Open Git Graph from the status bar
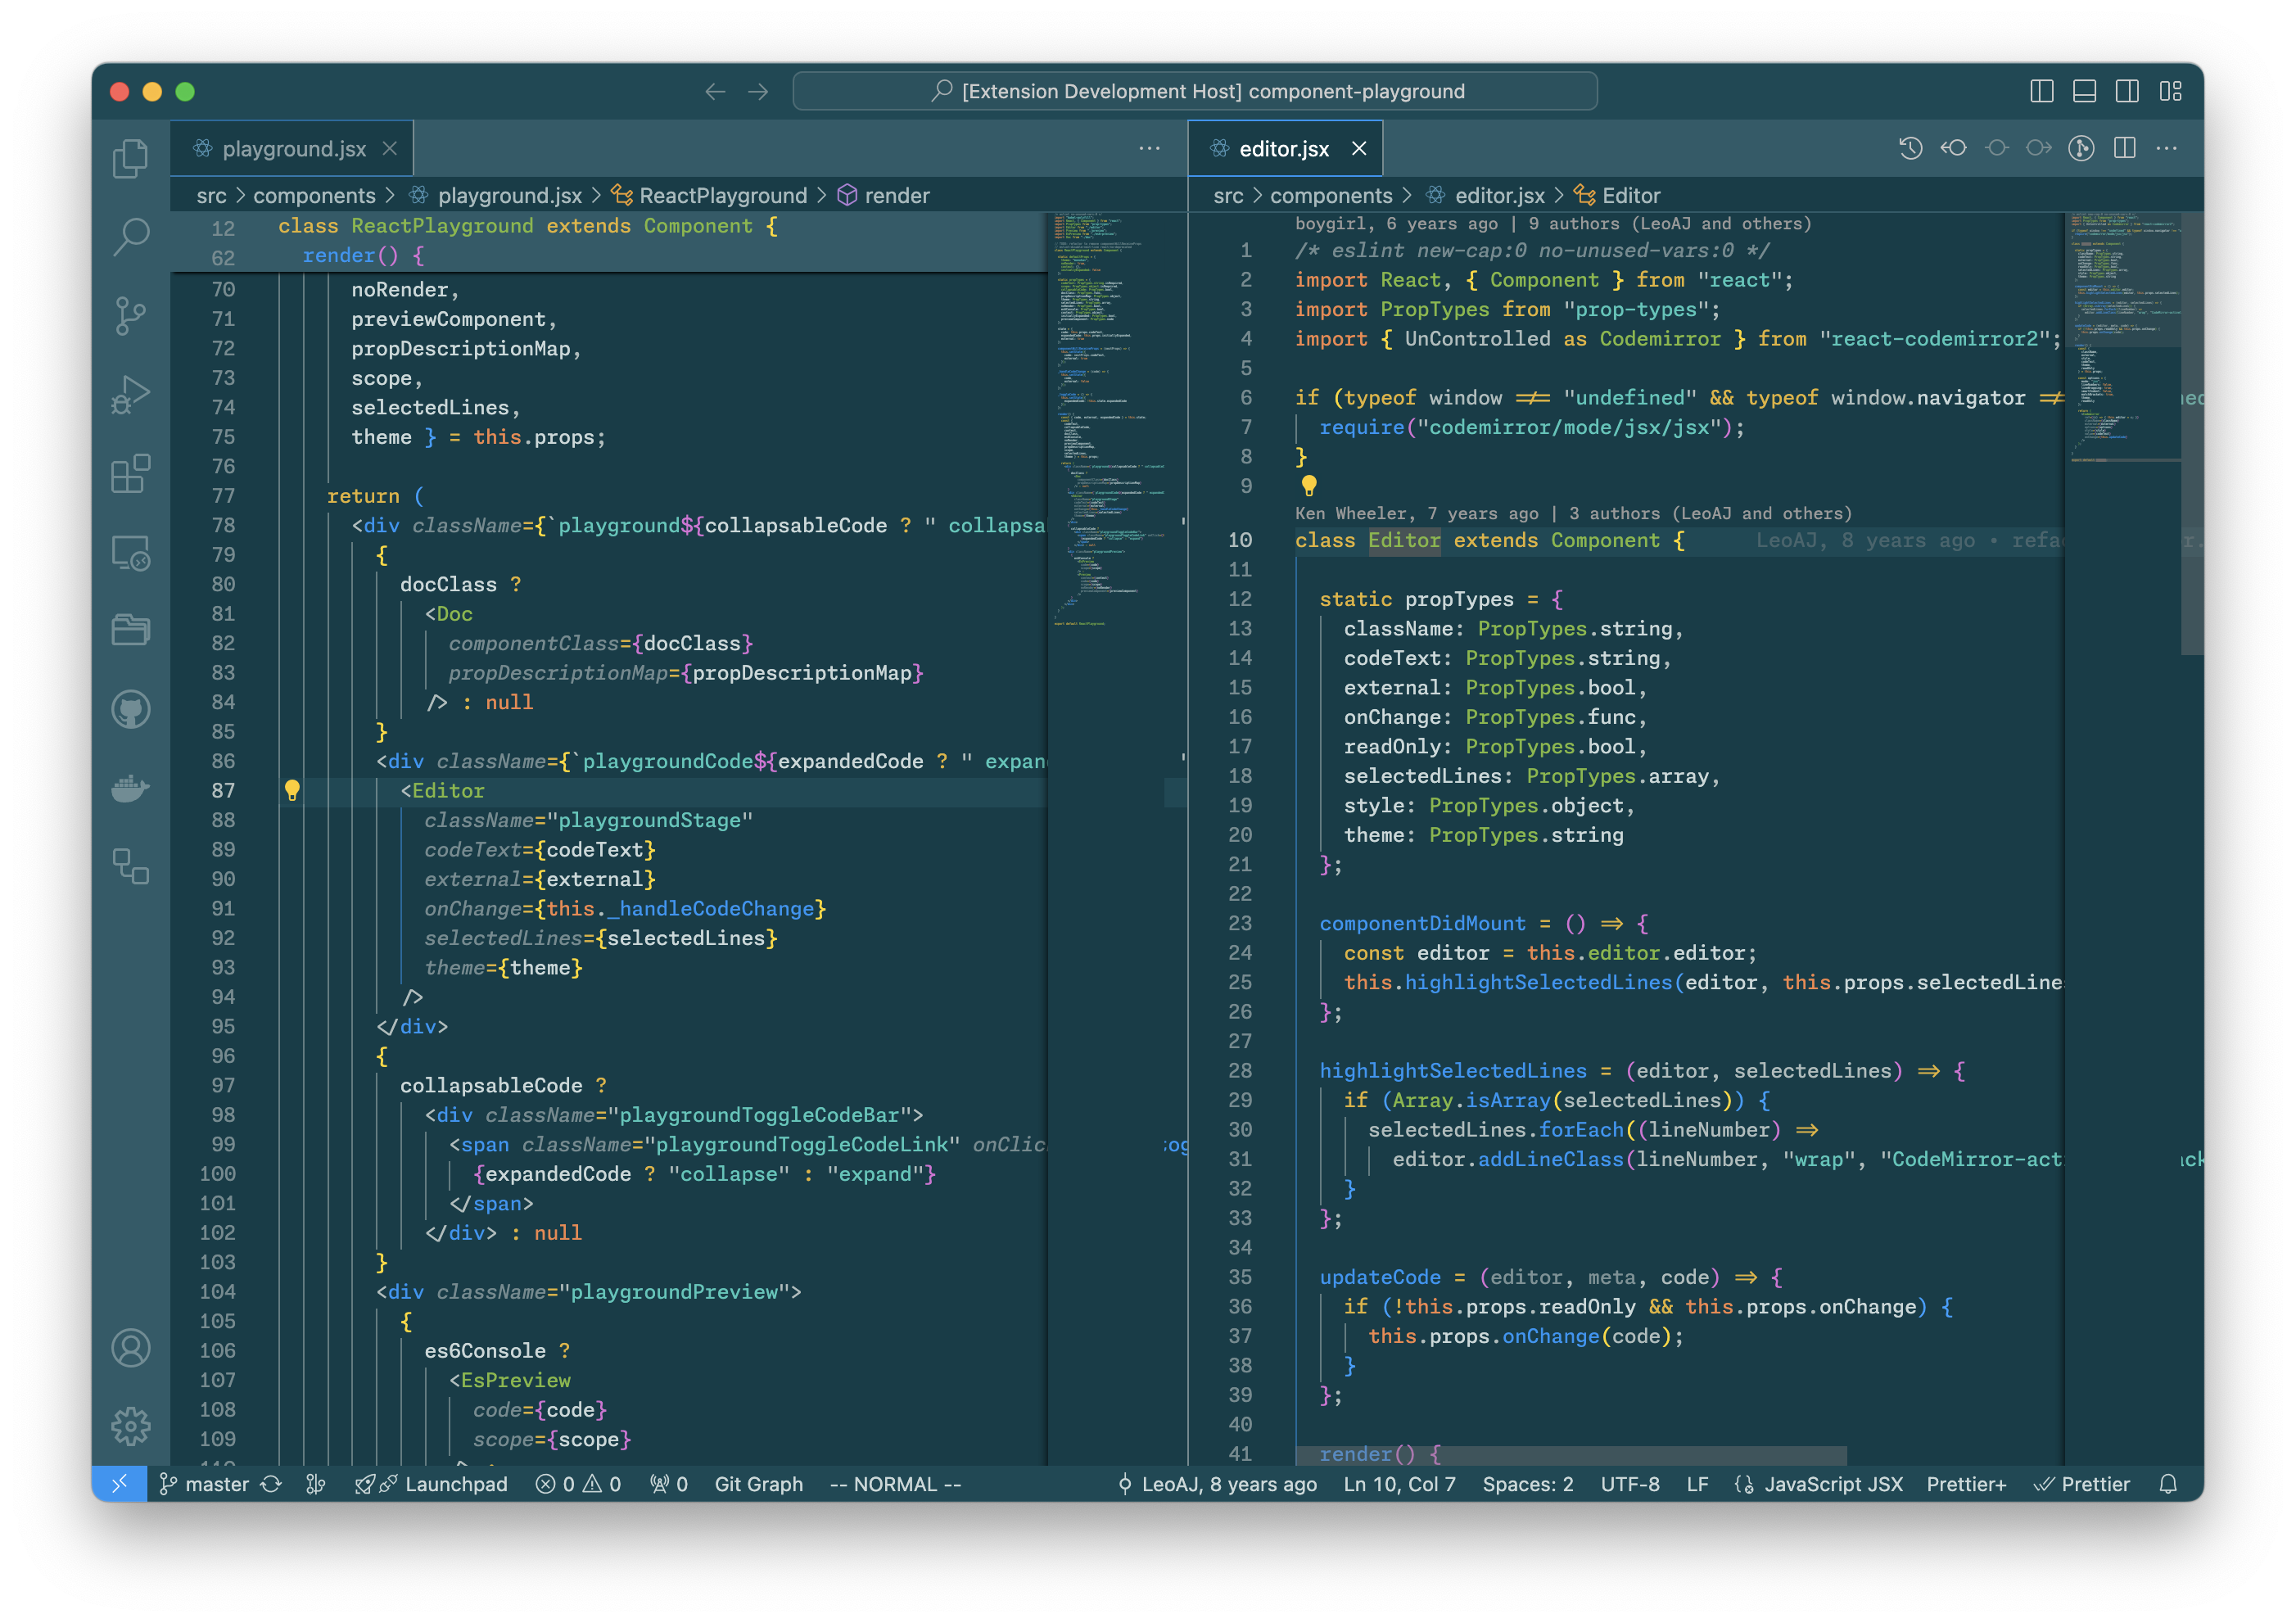Image resolution: width=2296 pixels, height=1623 pixels. (x=758, y=1484)
